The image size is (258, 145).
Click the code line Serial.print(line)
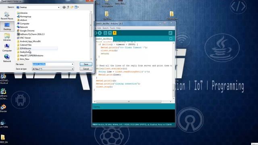[x=110, y=75]
